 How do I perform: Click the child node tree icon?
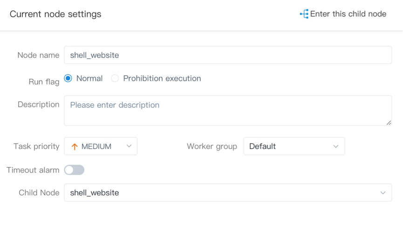pos(304,14)
